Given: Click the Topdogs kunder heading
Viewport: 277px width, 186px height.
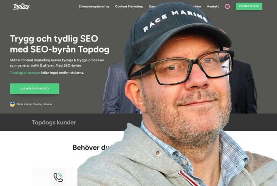Looking at the screenshot, I should point(54,122).
